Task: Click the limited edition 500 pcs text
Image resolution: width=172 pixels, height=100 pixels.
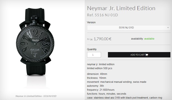Action: click(x=100, y=68)
